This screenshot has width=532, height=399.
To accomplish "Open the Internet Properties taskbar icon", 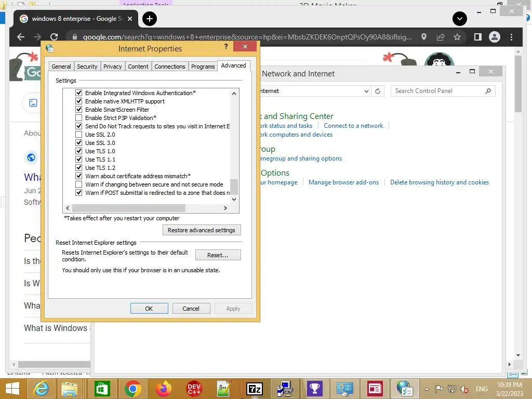I will coord(405,389).
